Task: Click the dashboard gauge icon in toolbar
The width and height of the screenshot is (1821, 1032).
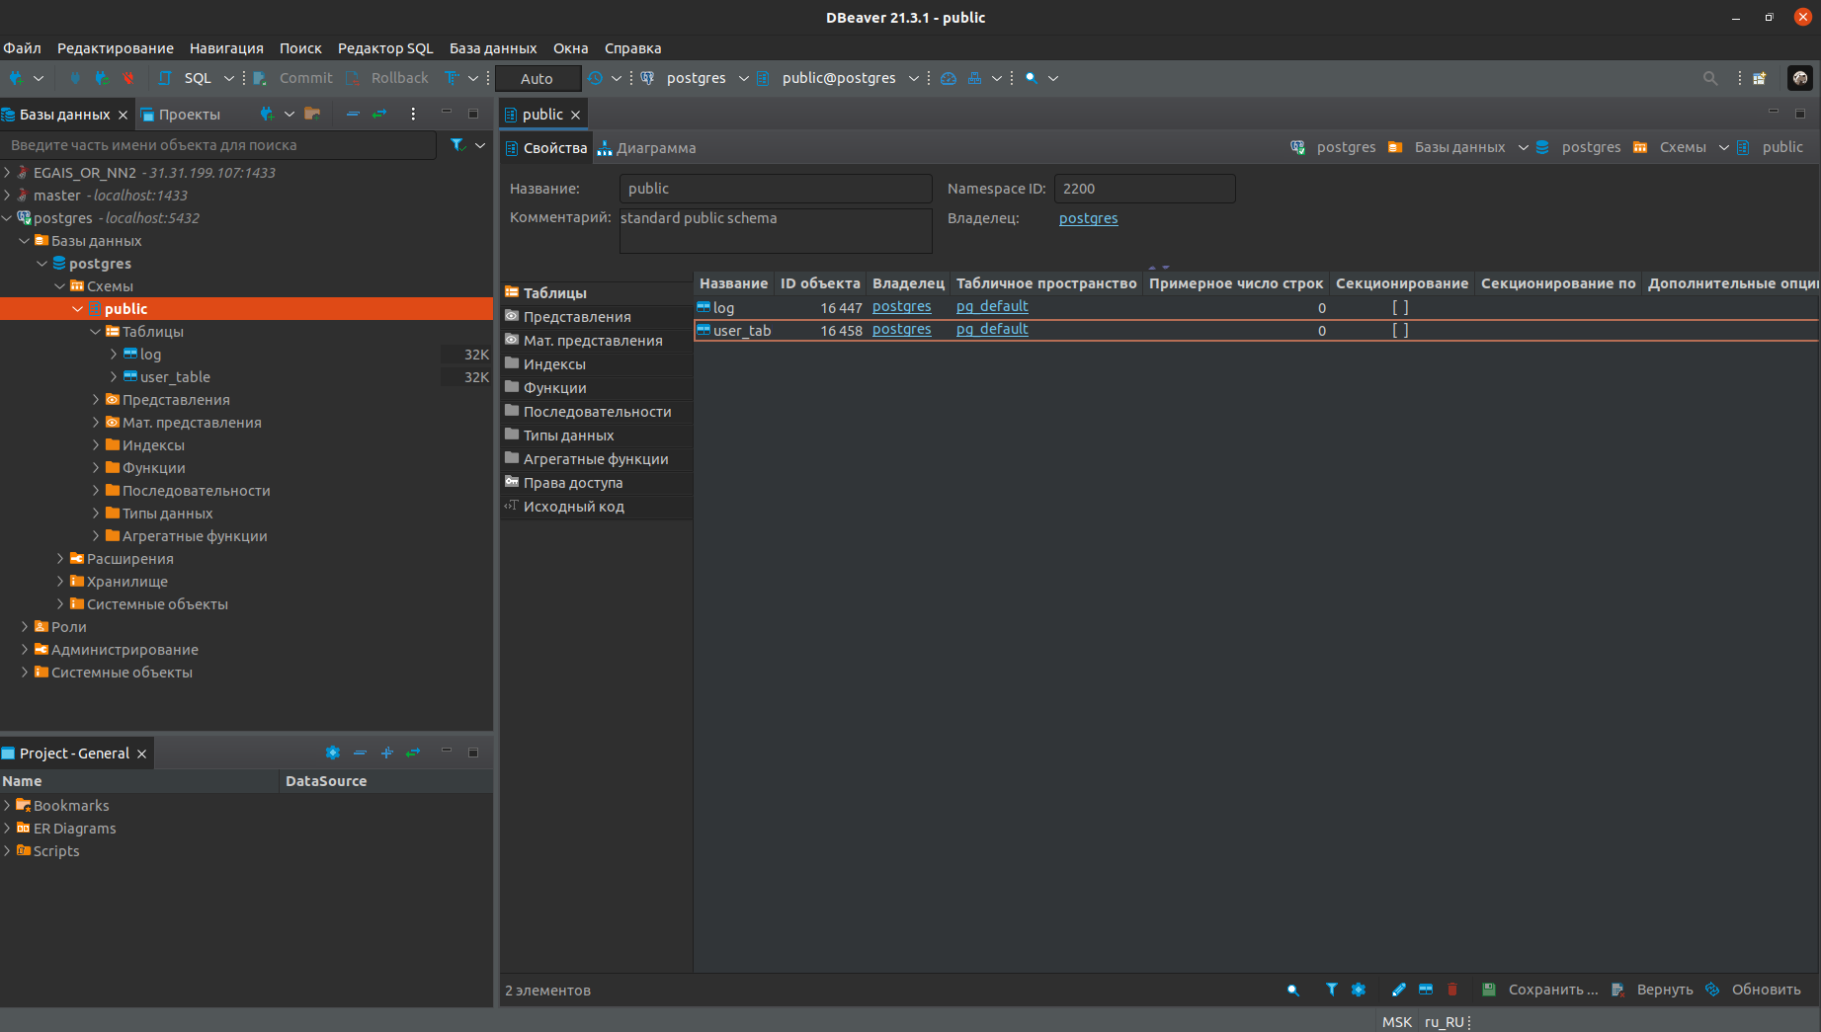Action: click(x=949, y=78)
